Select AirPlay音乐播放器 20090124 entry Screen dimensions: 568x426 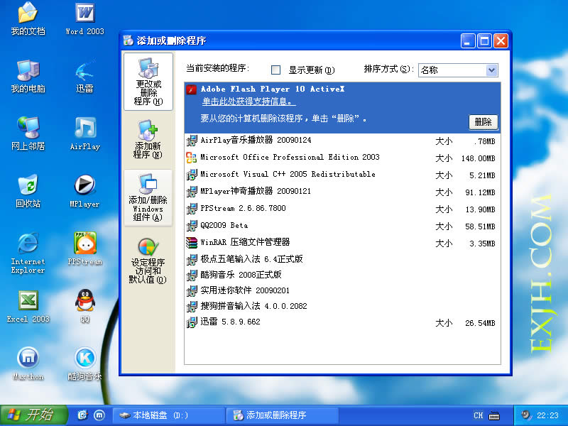point(343,140)
